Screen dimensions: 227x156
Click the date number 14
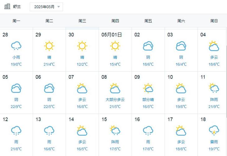[71, 119]
